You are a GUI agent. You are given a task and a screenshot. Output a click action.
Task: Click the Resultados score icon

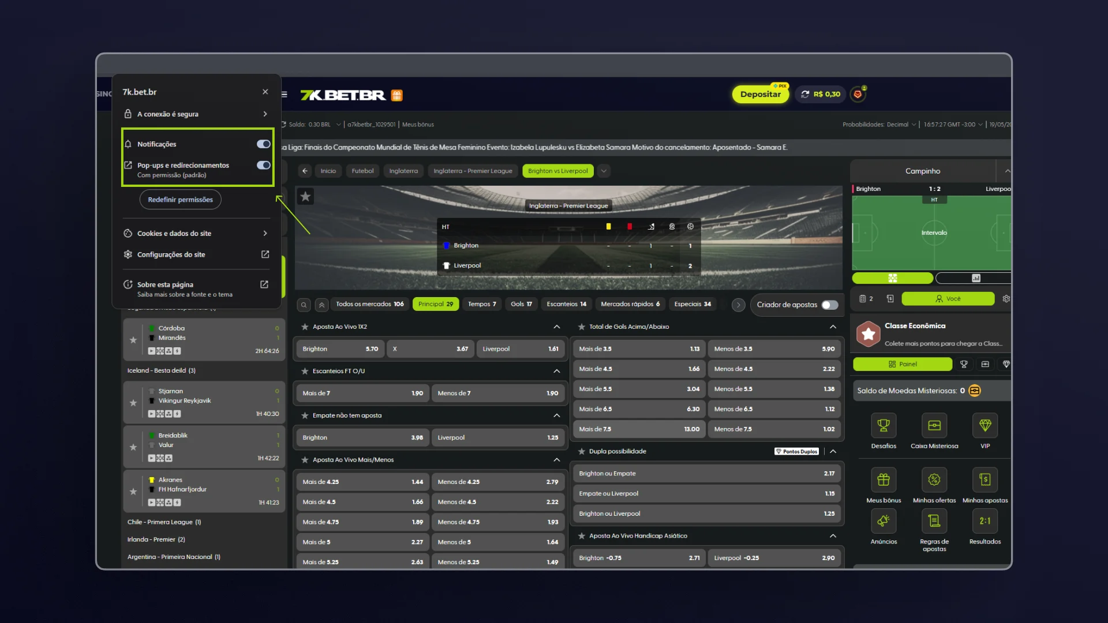click(985, 521)
